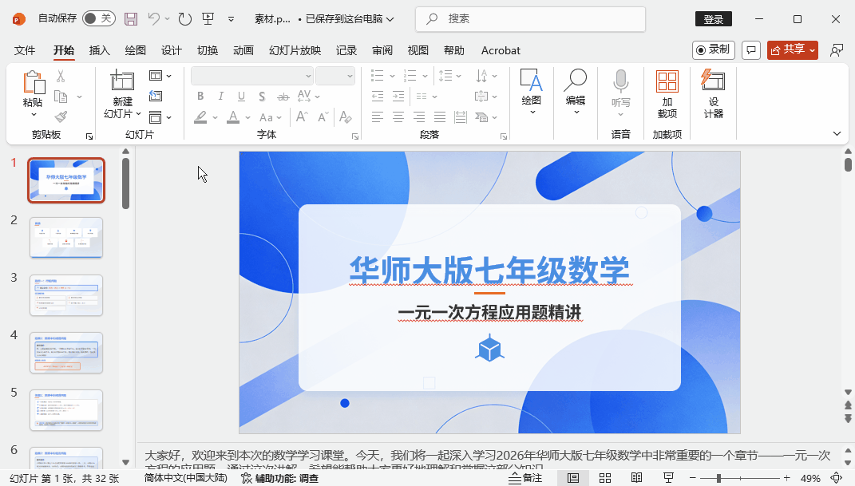Image resolution: width=855 pixels, height=486 pixels.
Task: Switch to Reading view
Action: tap(636, 478)
